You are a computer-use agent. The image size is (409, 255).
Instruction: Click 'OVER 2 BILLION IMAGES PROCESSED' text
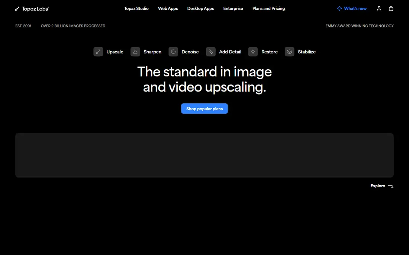click(x=73, y=26)
